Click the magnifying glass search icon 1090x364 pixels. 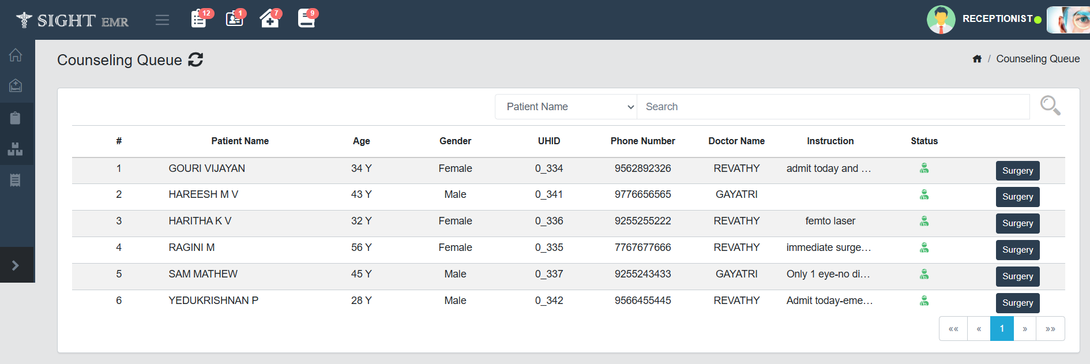(x=1050, y=106)
